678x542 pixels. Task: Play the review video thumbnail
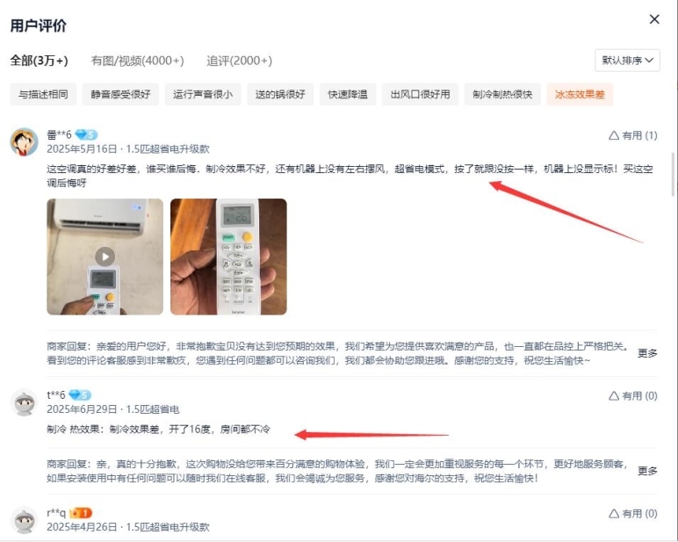coord(105,257)
